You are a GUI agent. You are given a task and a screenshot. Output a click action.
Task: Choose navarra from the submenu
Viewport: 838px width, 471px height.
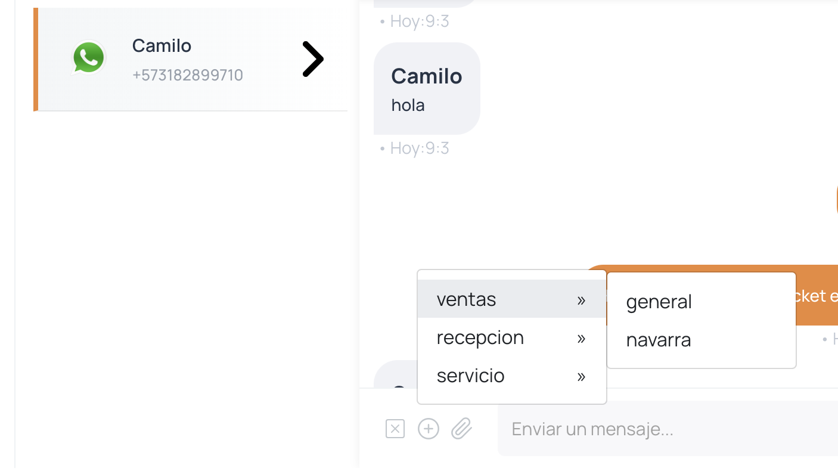click(x=659, y=340)
